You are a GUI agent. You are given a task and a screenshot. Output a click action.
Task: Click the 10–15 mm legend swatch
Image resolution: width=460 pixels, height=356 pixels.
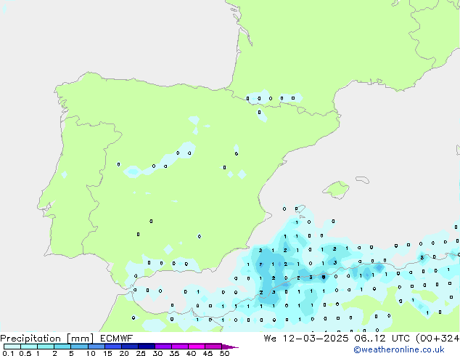[96, 347]
